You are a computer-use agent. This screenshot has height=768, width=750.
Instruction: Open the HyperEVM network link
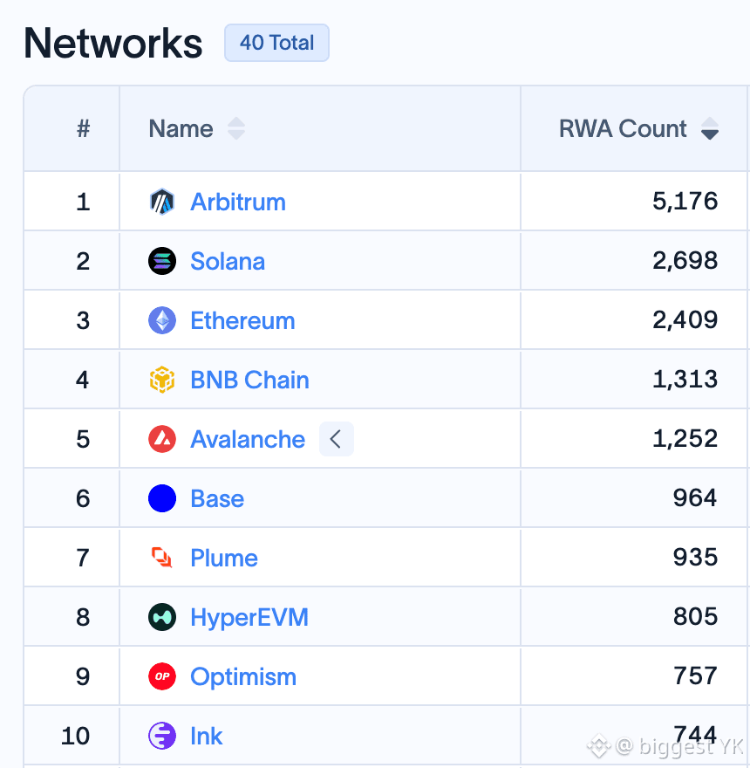click(249, 617)
